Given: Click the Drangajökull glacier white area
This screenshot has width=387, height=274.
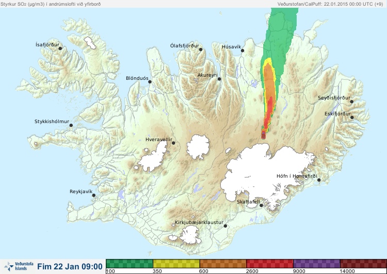Looking at the screenshot, I should coord(90,43).
